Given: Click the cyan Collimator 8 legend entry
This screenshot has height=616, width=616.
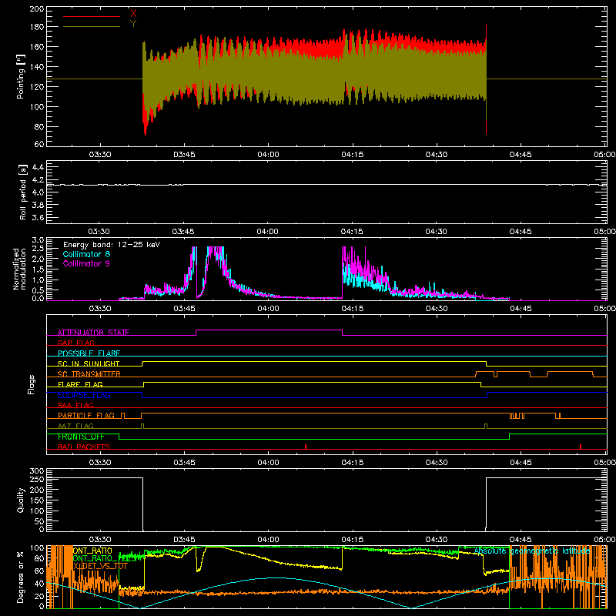Looking at the screenshot, I should point(86,254).
